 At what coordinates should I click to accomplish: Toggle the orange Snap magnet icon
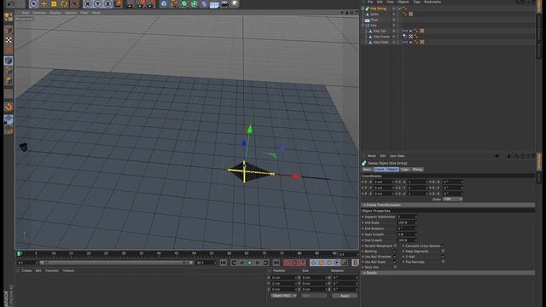(x=9, y=107)
